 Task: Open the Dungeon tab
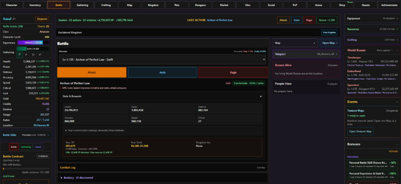pos(200,5)
